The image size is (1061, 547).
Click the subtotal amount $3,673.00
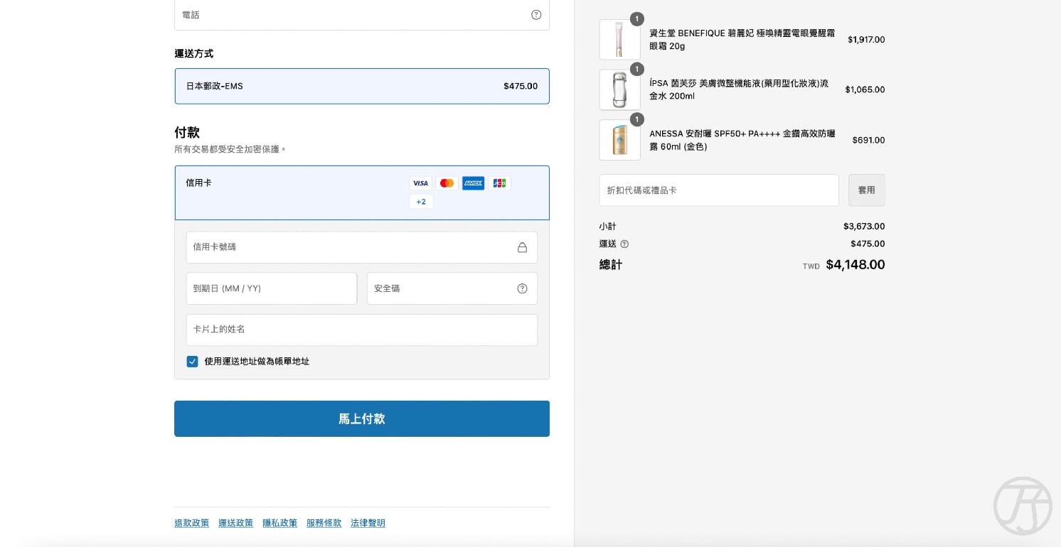pos(864,227)
